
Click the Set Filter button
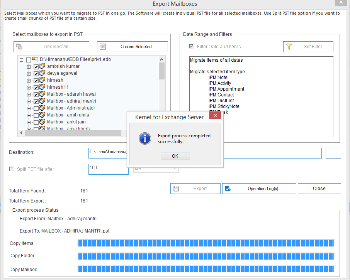pos(308,47)
